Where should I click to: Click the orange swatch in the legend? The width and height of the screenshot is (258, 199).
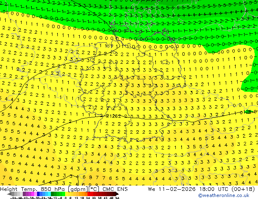83,194
